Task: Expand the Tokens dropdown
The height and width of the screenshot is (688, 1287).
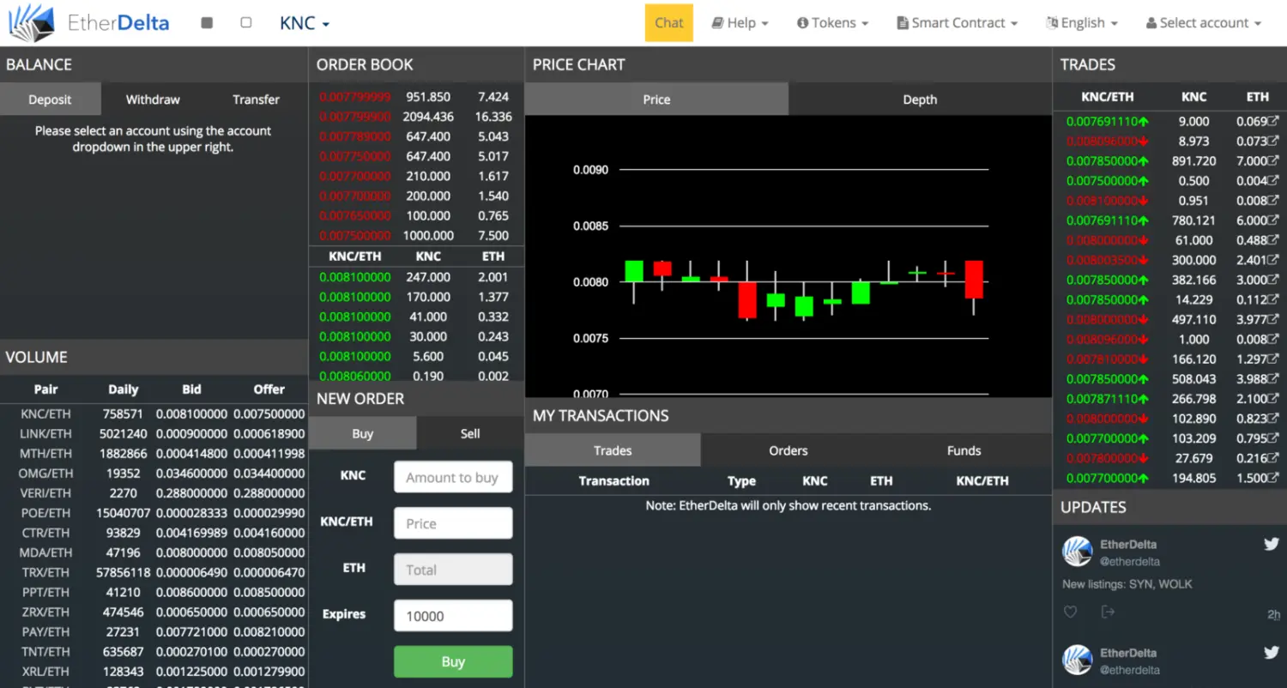Action: 832,22
